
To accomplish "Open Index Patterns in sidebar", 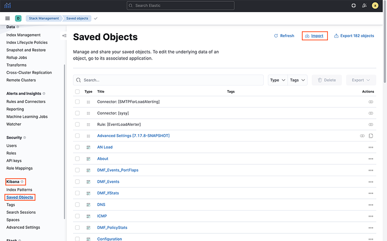I will pyautogui.click(x=19, y=189).
